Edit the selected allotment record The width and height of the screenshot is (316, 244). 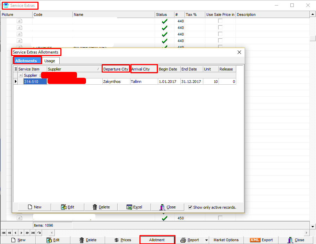[67, 207]
